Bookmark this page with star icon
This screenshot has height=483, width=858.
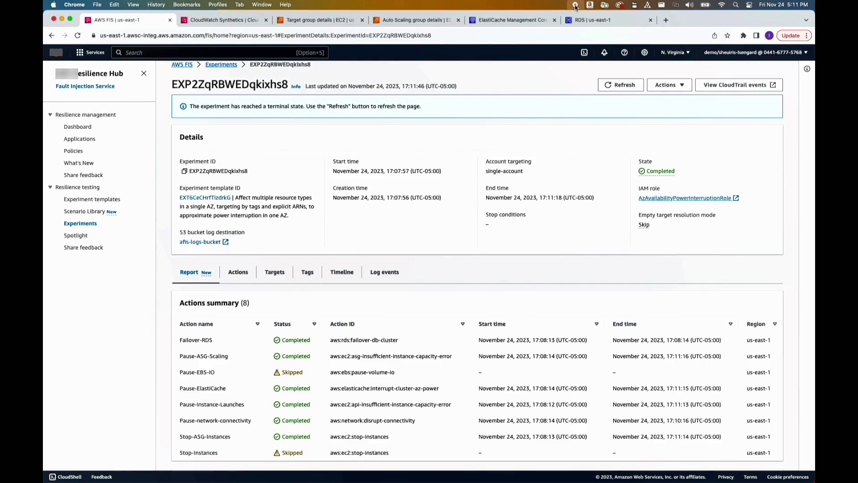pos(728,36)
